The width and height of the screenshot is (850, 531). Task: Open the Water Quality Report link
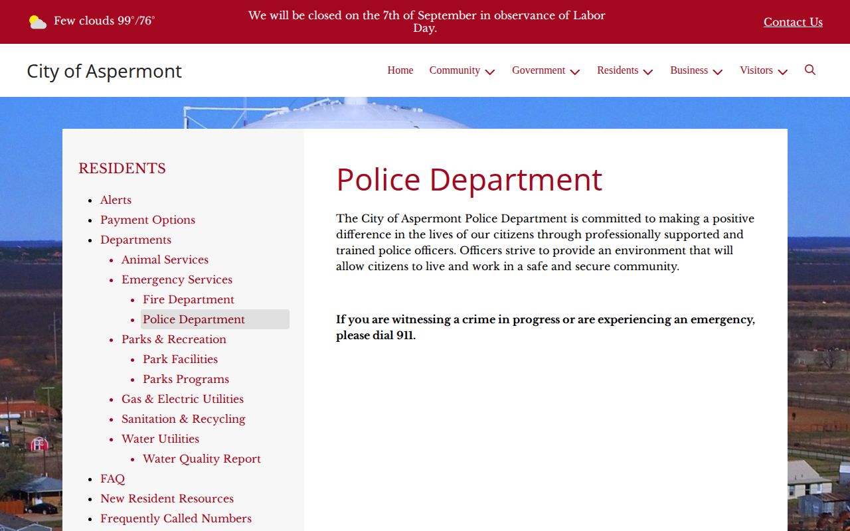point(202,459)
